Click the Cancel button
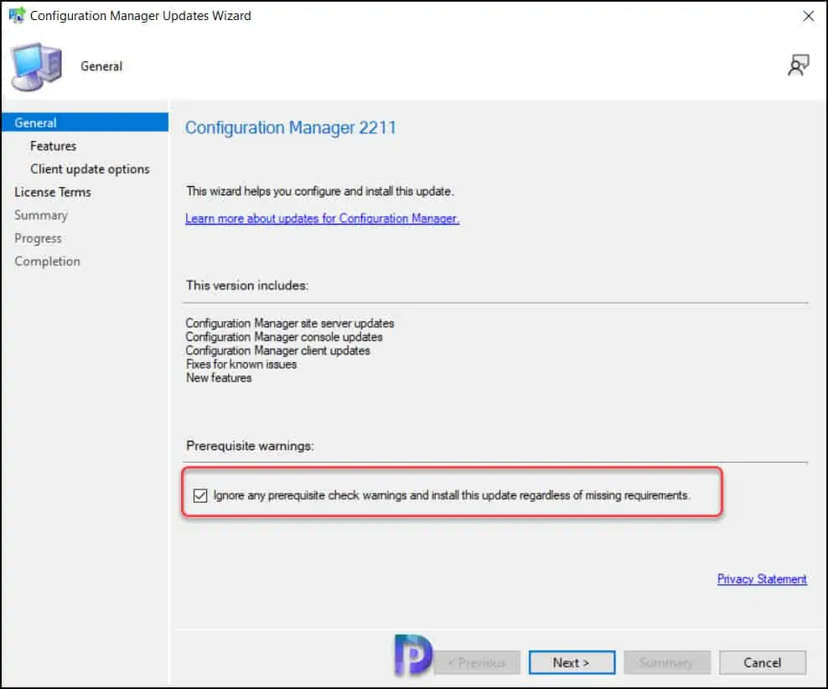This screenshot has height=689, width=828. [763, 663]
